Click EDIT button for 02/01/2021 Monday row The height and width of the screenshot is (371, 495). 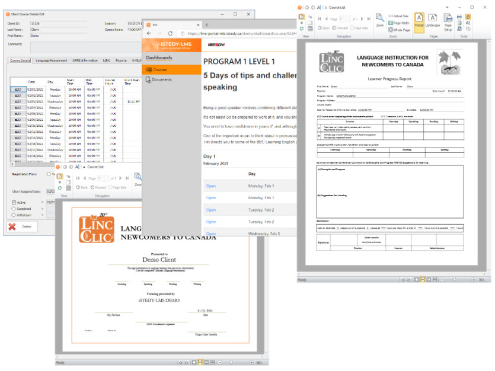point(18,89)
